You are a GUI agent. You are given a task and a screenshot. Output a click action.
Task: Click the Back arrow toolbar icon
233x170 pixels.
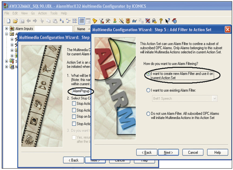(x=28, y=21)
